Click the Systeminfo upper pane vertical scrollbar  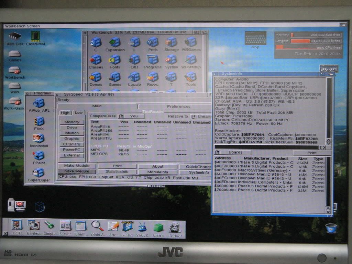coord(329,107)
